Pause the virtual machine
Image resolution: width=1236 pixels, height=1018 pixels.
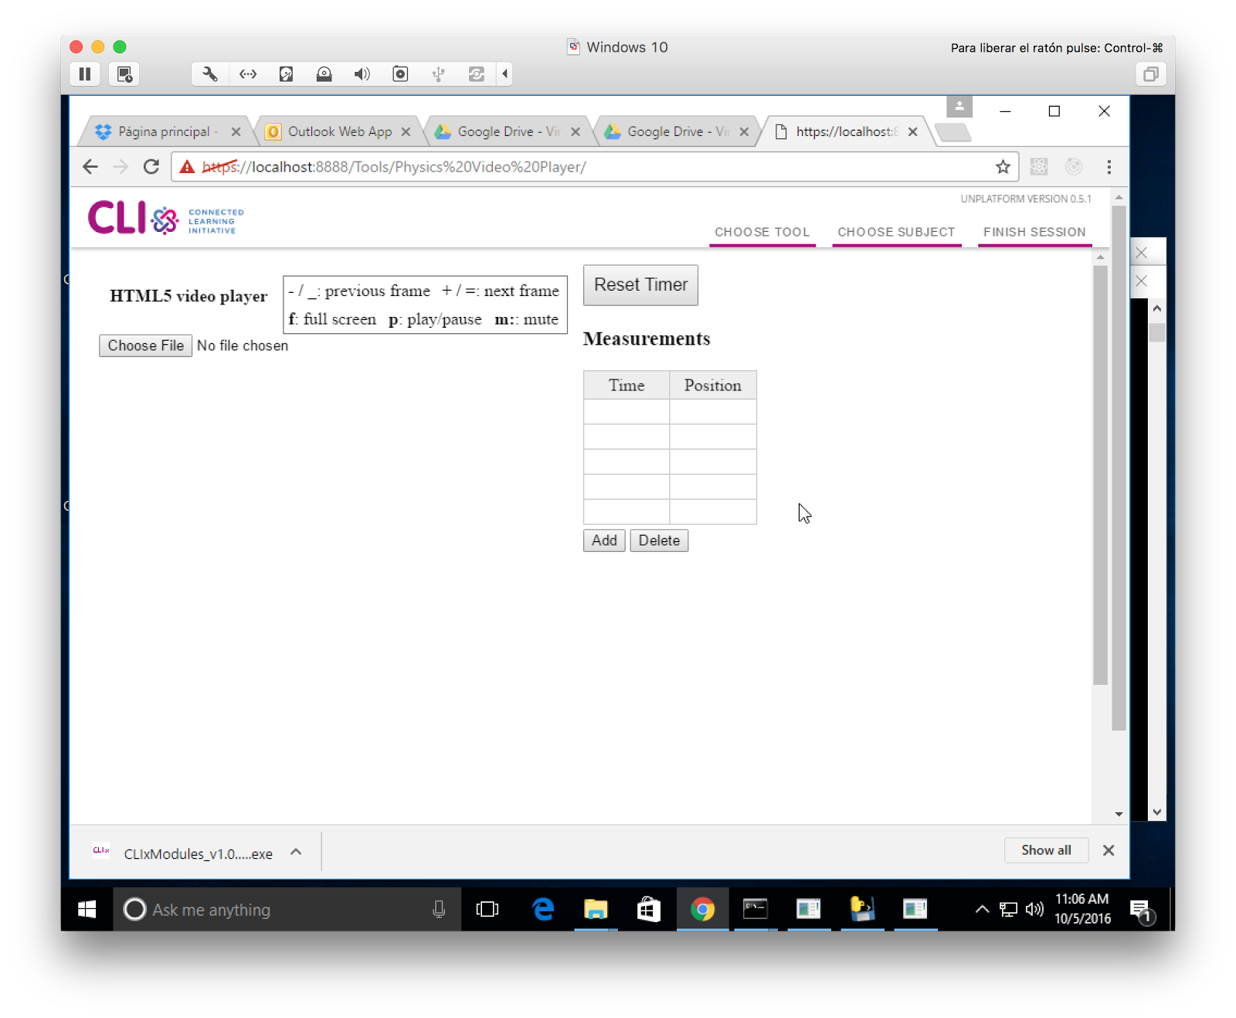(85, 74)
